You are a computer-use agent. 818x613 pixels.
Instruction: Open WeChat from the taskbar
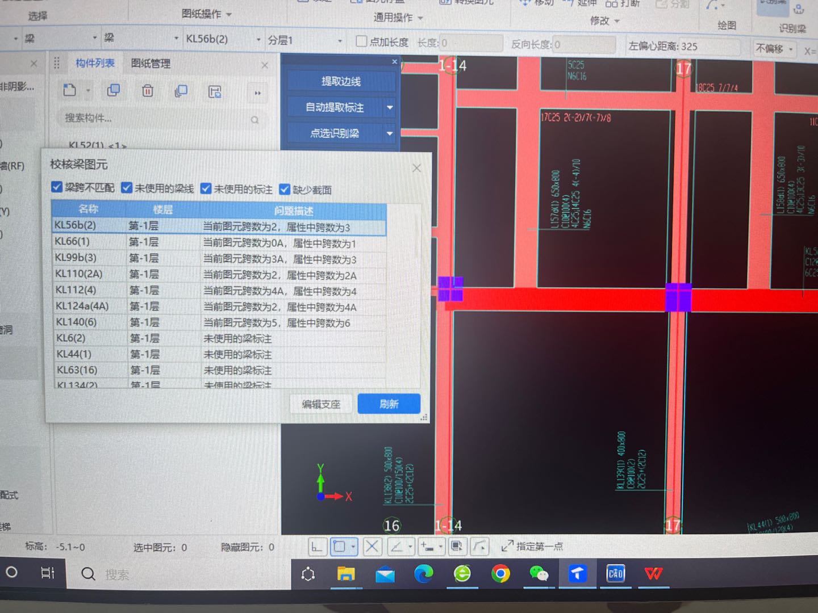point(539,574)
